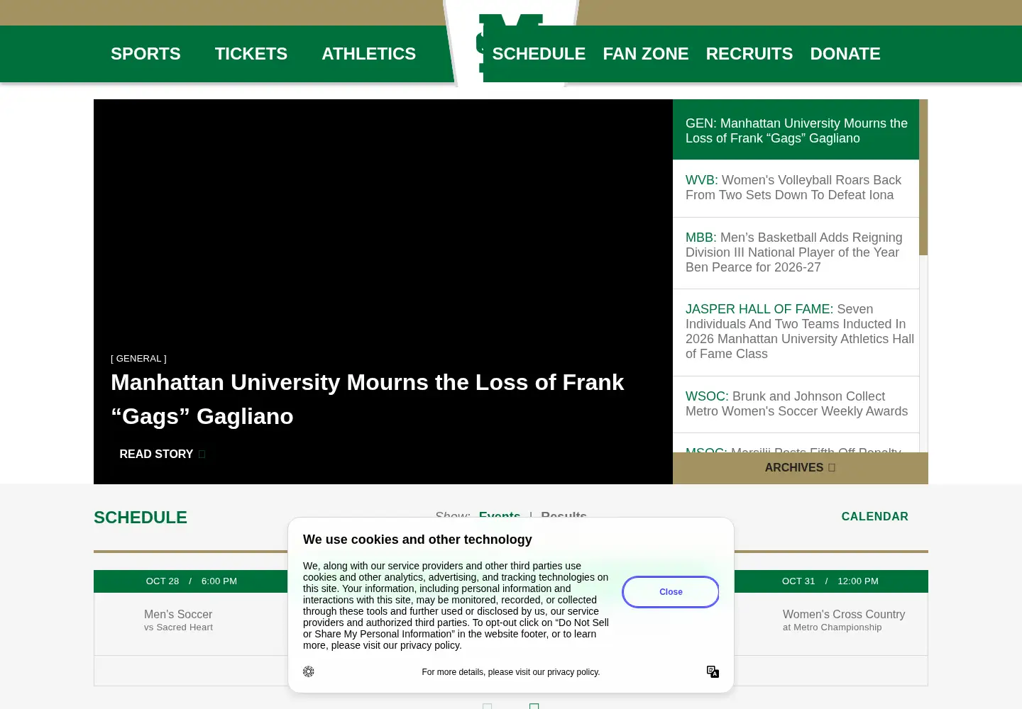Click the news list vertical scrollbar thumb
The height and width of the screenshot is (709, 1022).
923,177
